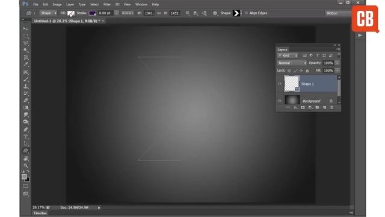Select the Gradient tool
This screenshot has height=217, width=385.
25,108
